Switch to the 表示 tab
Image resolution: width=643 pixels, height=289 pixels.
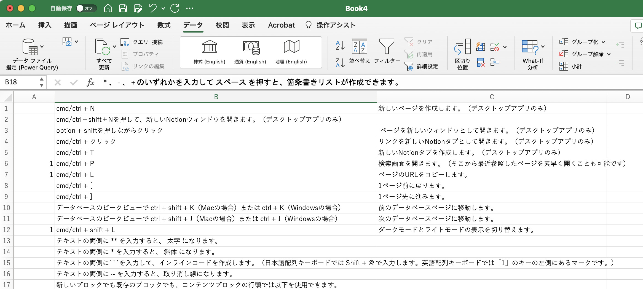coord(248,25)
